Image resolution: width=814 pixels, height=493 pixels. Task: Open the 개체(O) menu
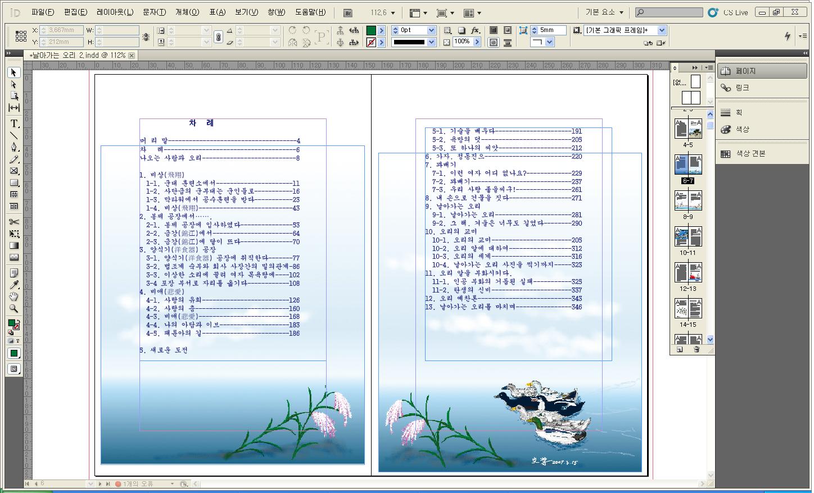[x=187, y=12]
